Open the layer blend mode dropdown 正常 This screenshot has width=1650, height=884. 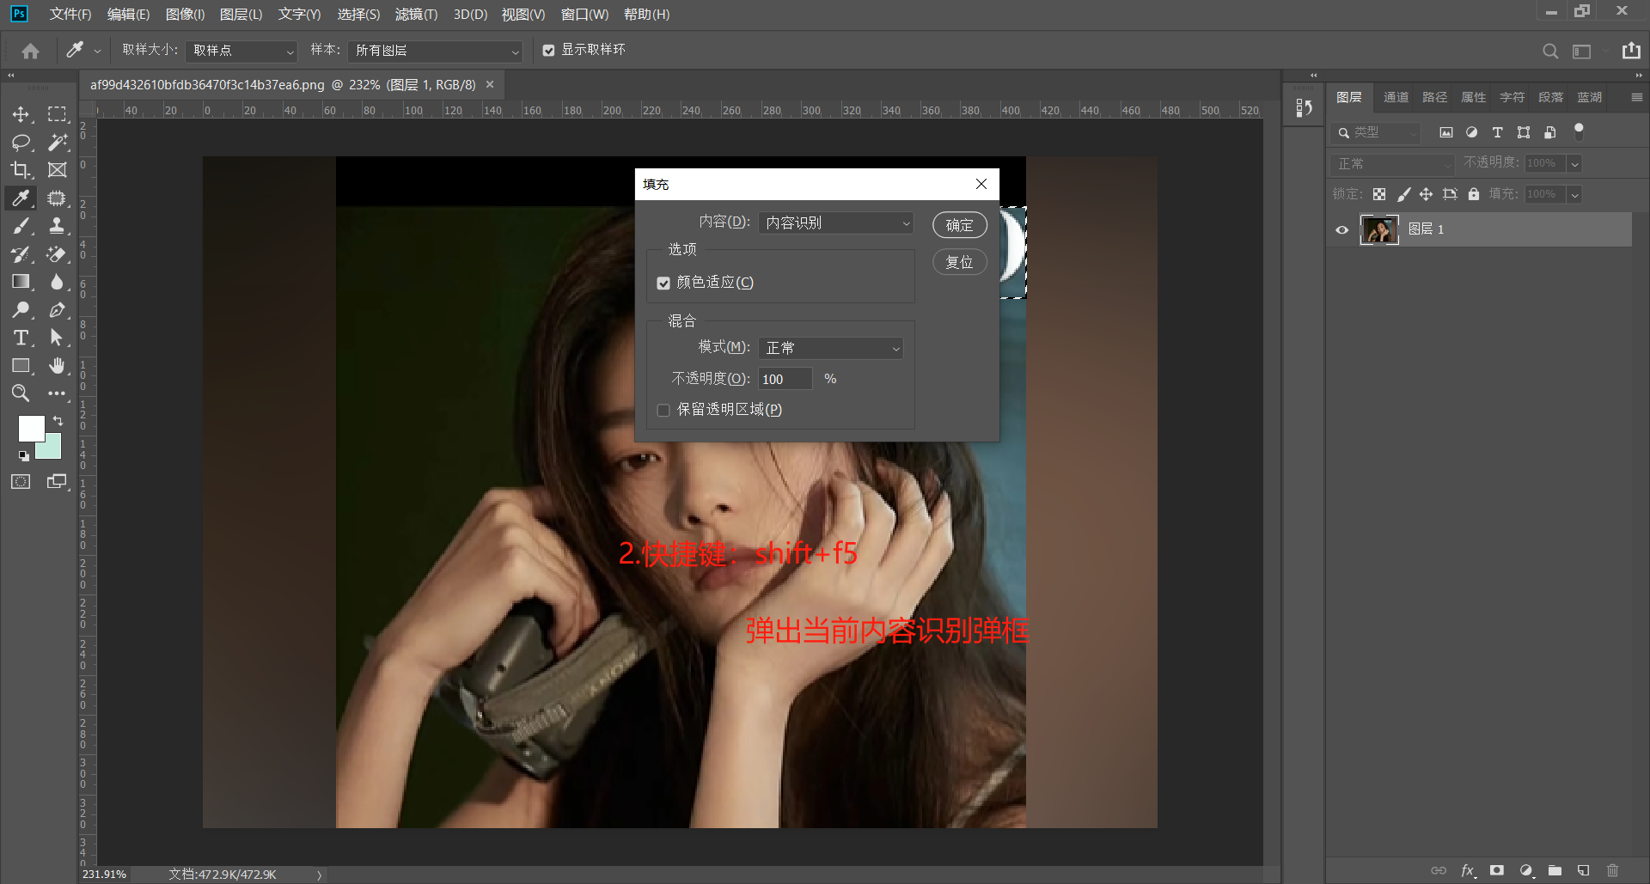(x=1392, y=163)
